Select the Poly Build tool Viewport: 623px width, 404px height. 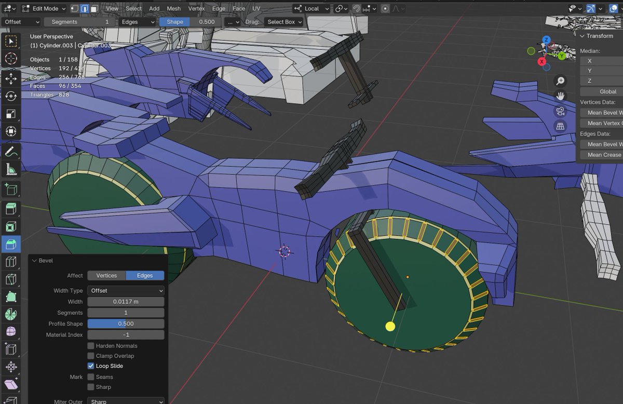click(x=11, y=297)
